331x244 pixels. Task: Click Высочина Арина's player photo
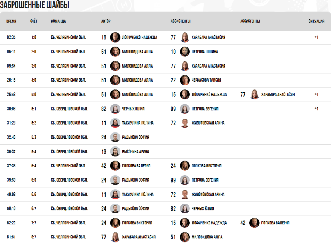tap(115, 152)
